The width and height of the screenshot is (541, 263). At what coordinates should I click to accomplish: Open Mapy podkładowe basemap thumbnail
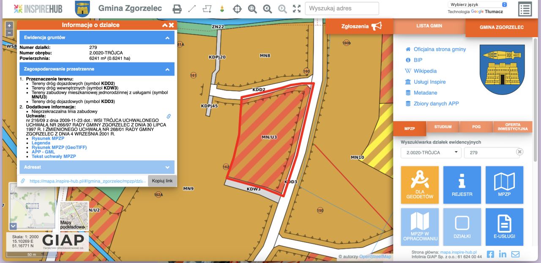(74, 216)
